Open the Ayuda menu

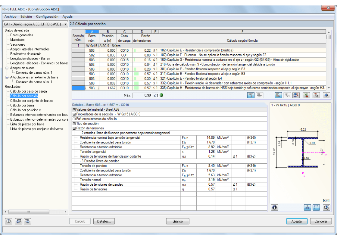[67, 16]
